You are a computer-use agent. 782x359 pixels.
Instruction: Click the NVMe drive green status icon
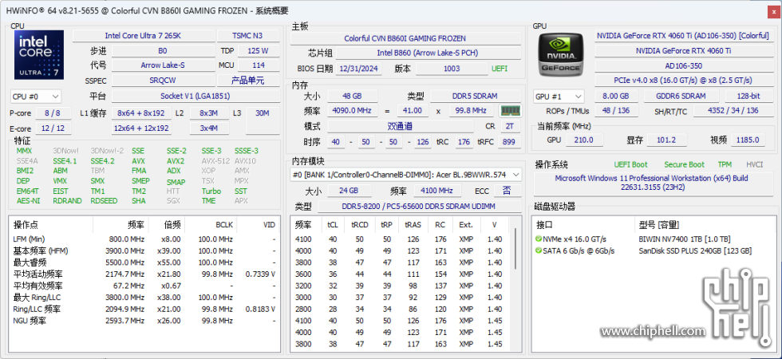point(538,239)
